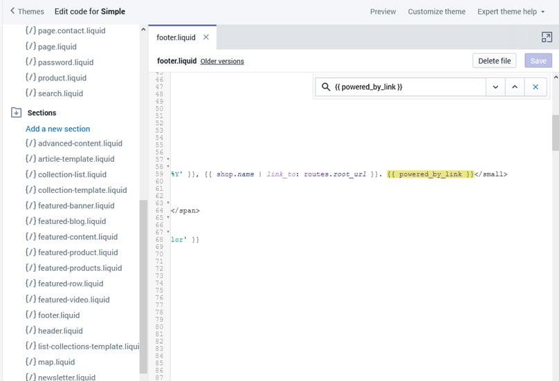Viewport: 559px width, 381px height.
Task: Go to previous search match arrow
Action: (x=514, y=87)
